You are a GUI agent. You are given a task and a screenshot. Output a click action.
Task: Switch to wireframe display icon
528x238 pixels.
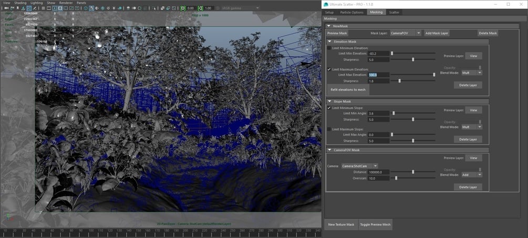point(86,8)
